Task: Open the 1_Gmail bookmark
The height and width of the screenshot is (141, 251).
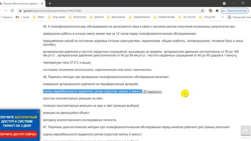Action: pos(23,17)
